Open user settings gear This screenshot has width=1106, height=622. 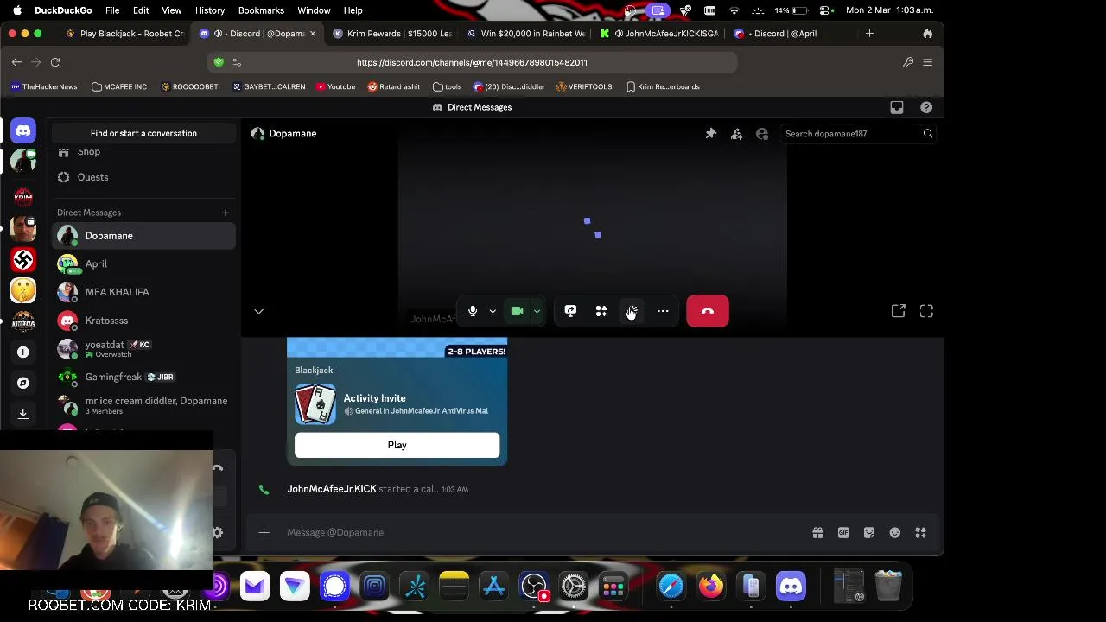click(218, 533)
